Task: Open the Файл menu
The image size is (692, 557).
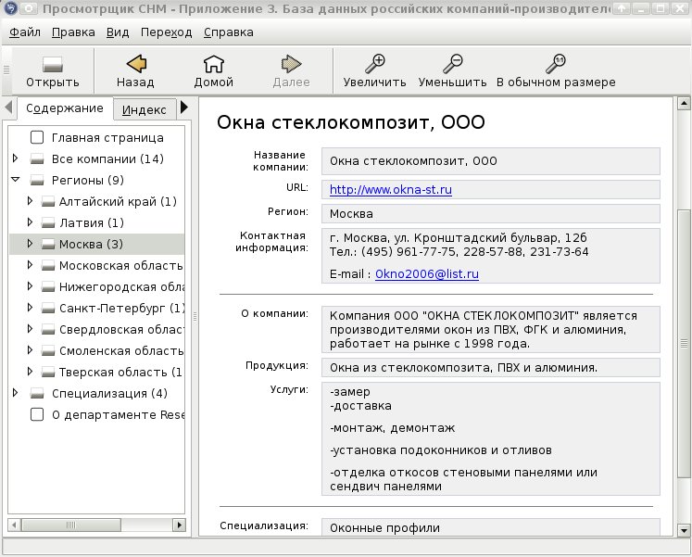Action: pos(25,32)
